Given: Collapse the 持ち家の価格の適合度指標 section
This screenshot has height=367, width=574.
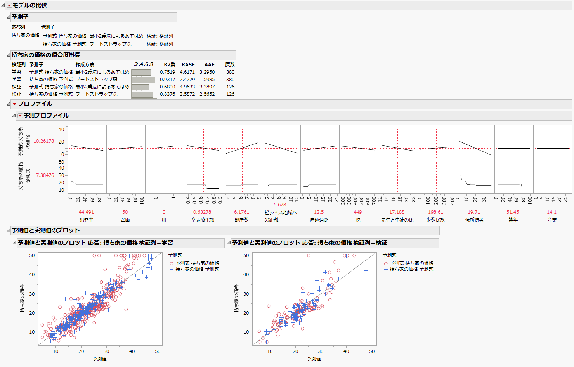Looking at the screenshot, I should pyautogui.click(x=8, y=55).
